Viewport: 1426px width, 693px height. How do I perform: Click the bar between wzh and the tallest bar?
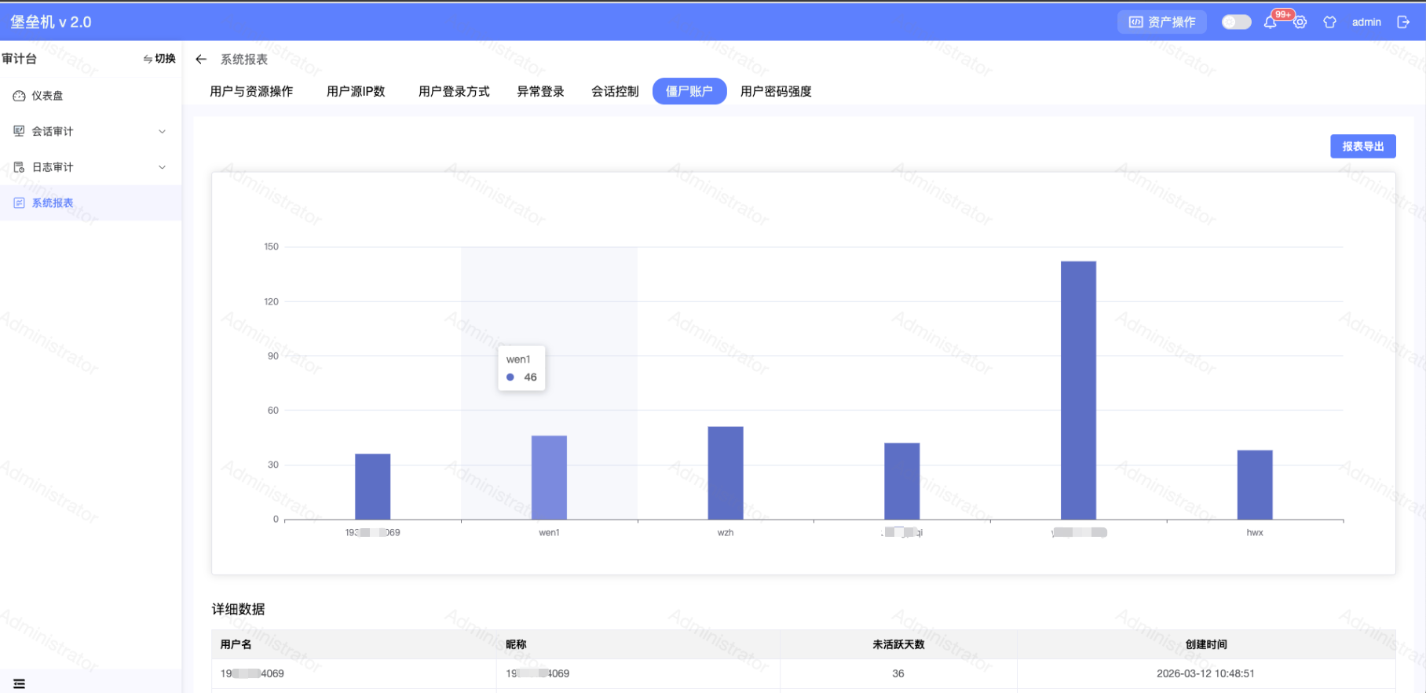(901, 481)
